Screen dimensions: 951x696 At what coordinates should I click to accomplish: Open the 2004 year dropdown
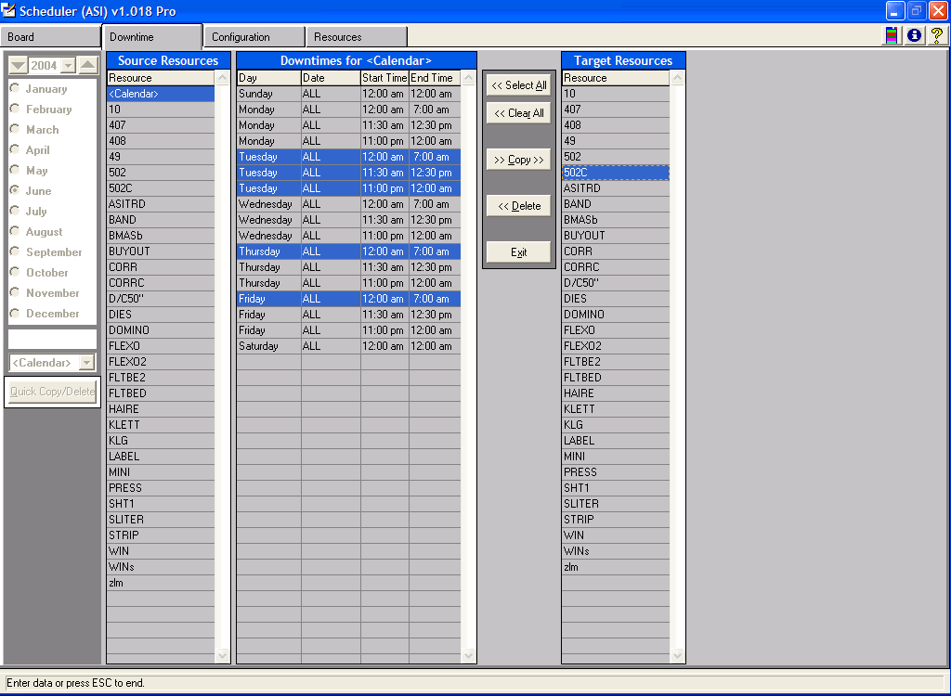pos(68,66)
